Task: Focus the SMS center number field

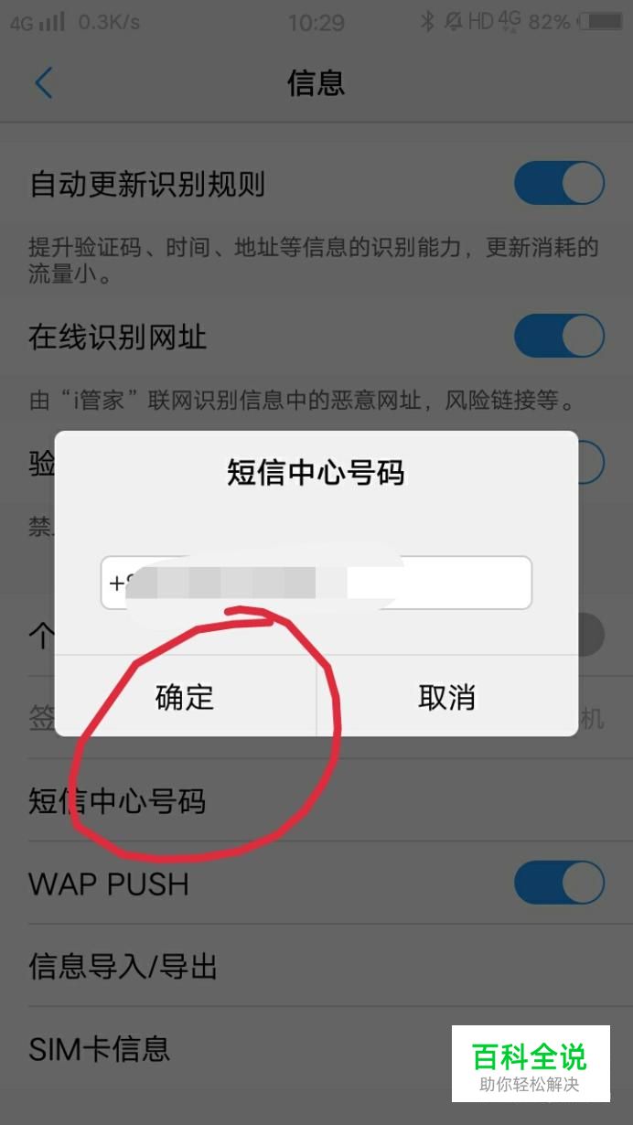Action: [x=316, y=583]
